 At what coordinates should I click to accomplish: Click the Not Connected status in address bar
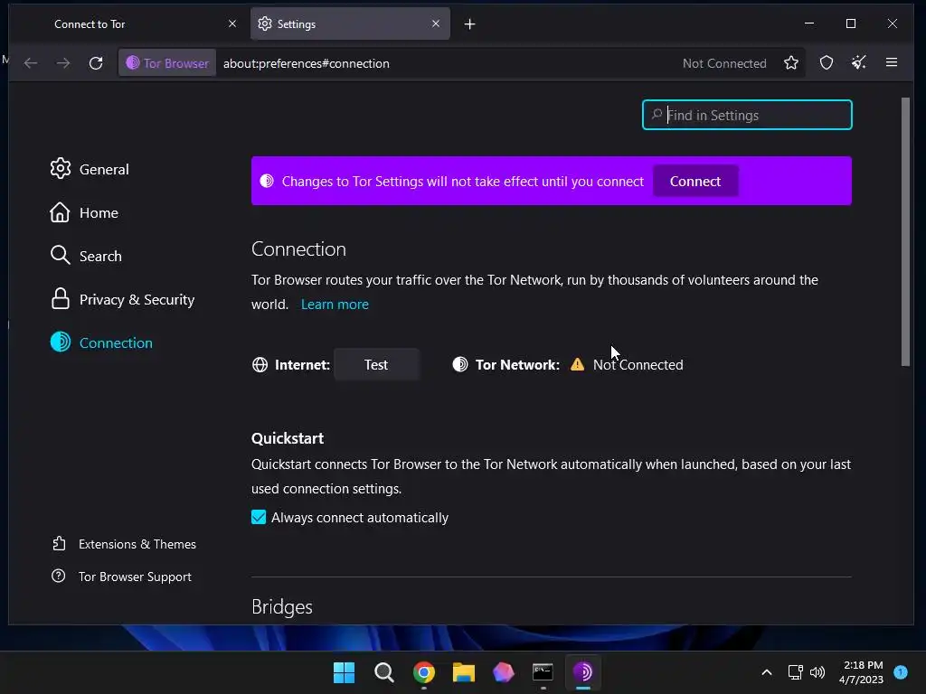pyautogui.click(x=724, y=64)
